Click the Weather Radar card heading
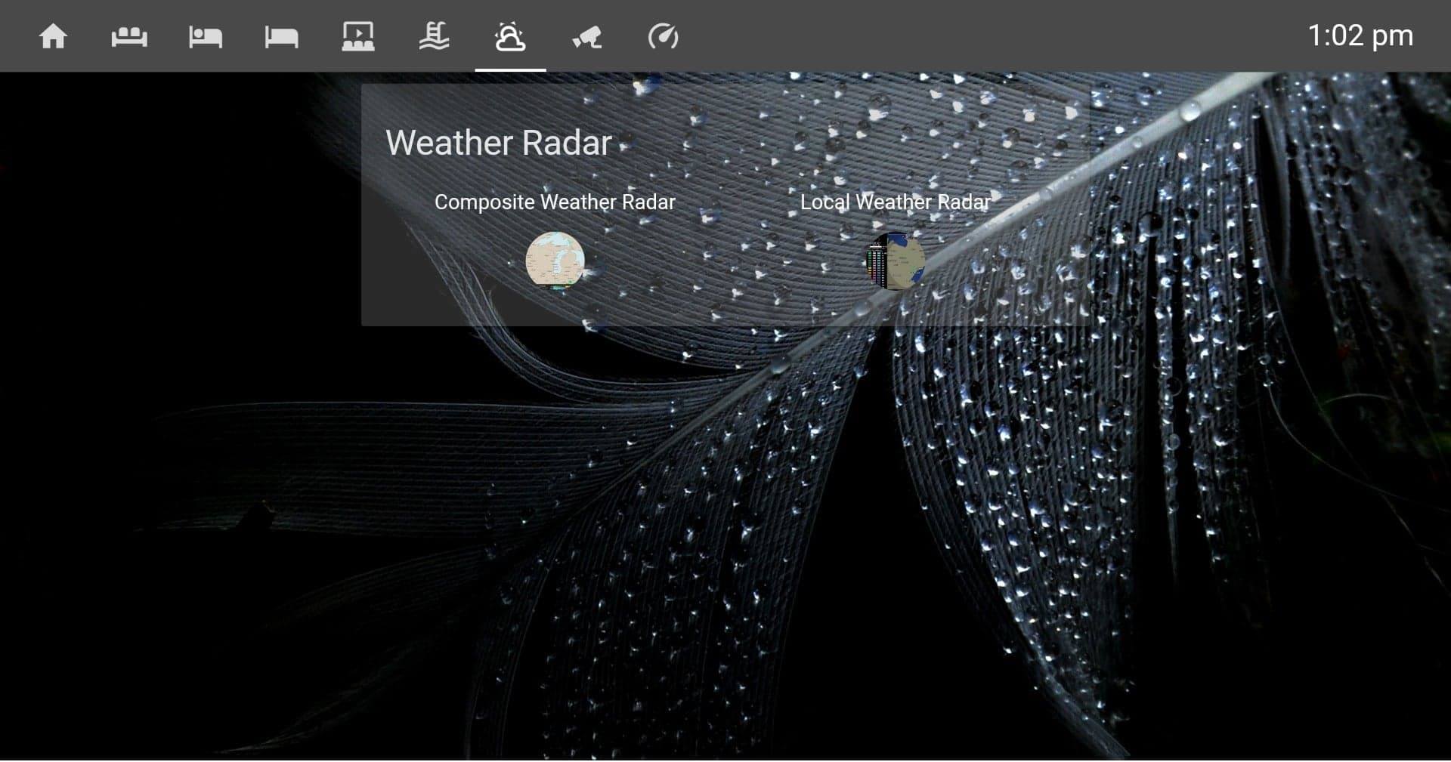The width and height of the screenshot is (1451, 762). point(499,143)
